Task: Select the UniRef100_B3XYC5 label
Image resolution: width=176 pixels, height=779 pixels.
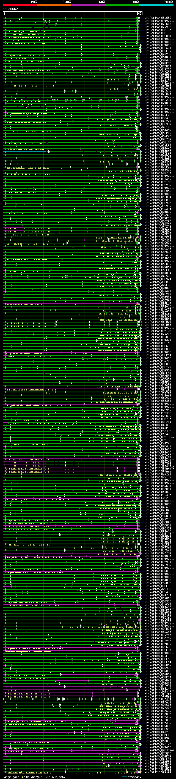Action: (158, 419)
